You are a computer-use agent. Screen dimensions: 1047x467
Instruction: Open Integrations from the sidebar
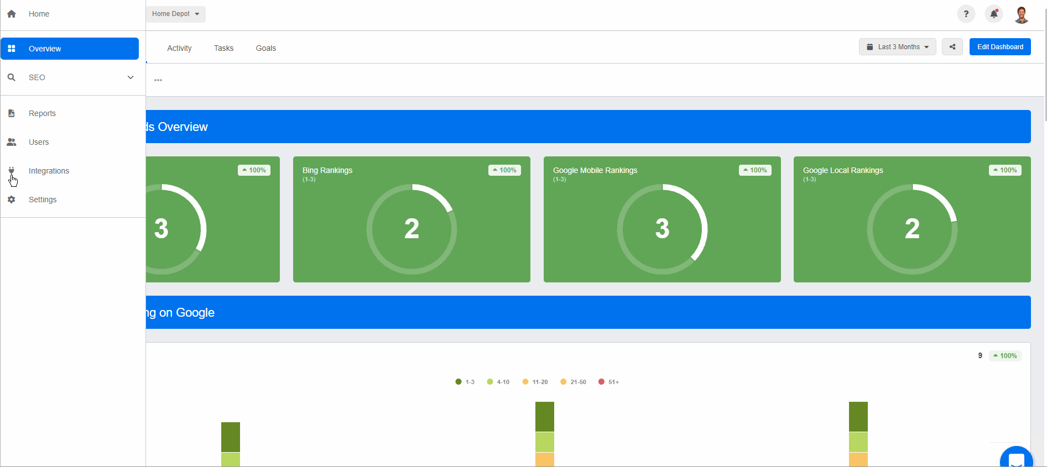click(x=49, y=171)
